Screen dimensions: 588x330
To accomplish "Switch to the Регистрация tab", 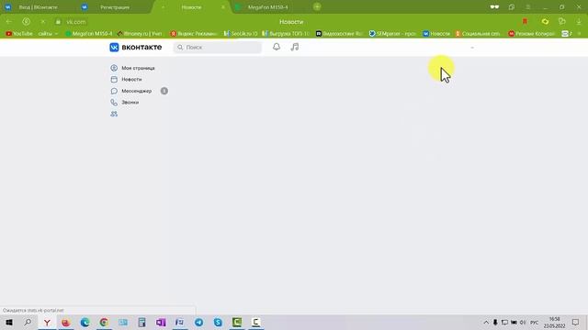I will 115,7.
